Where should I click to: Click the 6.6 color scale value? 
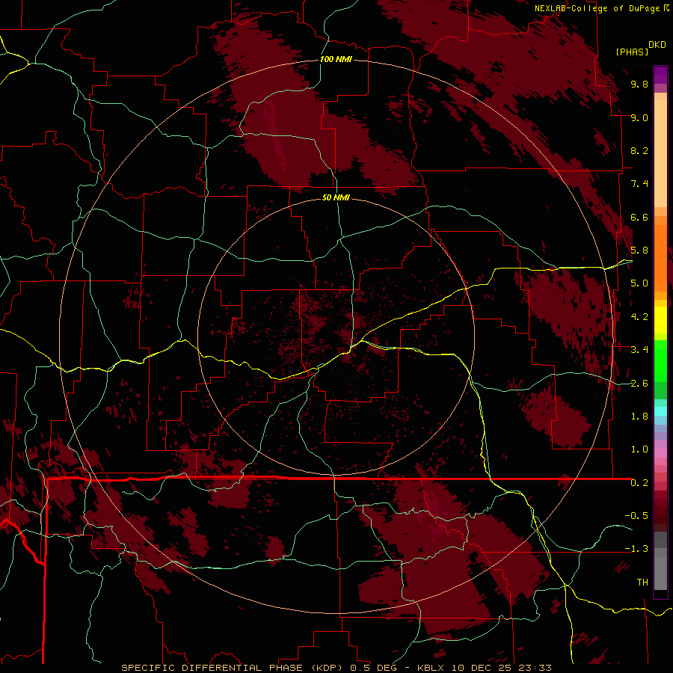(639, 217)
